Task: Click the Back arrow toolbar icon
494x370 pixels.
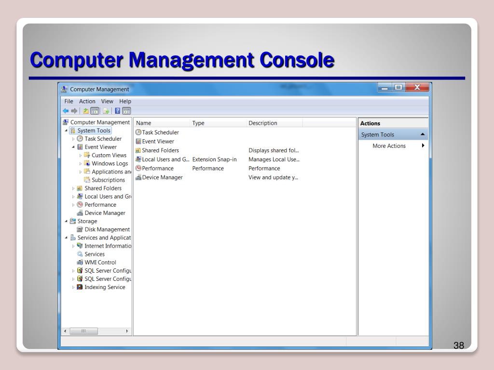Action: click(66, 111)
